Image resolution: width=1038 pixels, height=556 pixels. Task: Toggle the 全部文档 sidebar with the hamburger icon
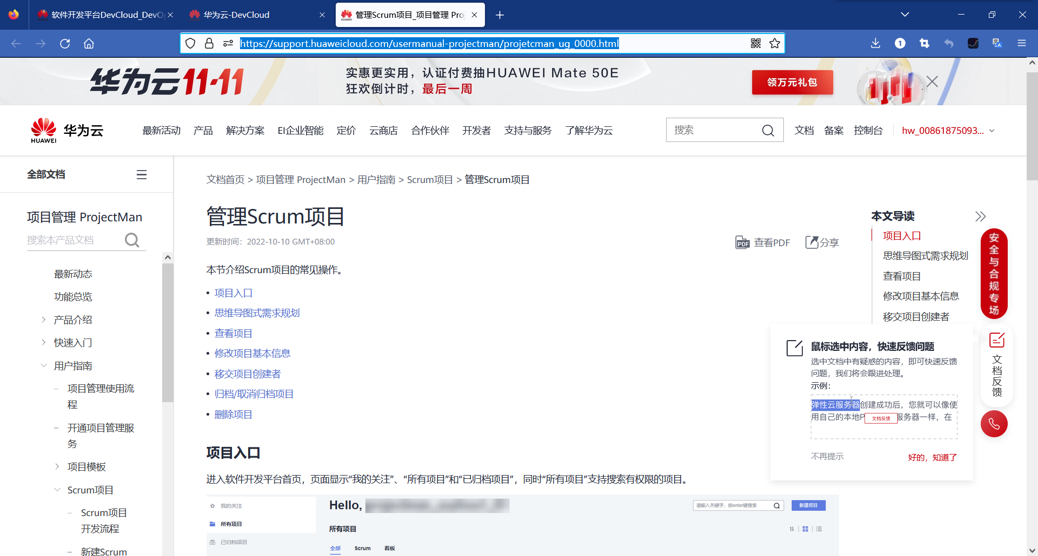[141, 174]
